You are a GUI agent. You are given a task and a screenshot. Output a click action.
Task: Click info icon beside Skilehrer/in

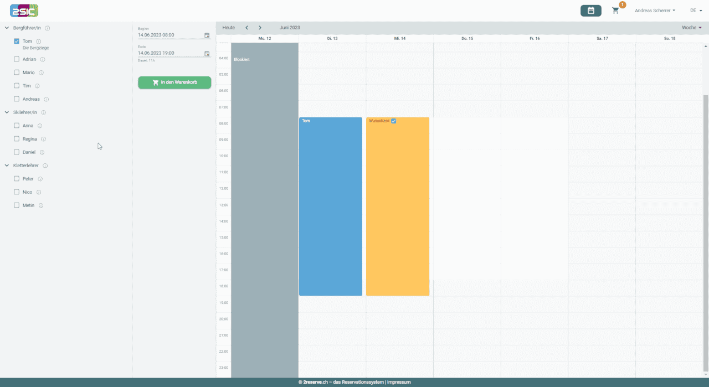click(44, 112)
